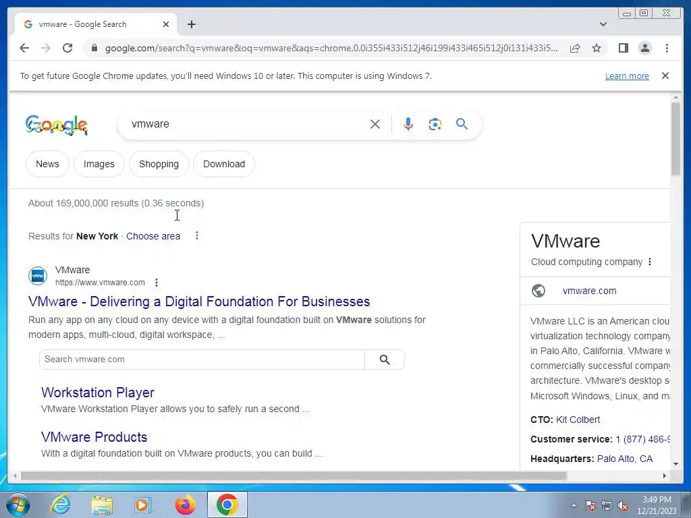Click the Chrome taskbar button
The width and height of the screenshot is (691, 518).
pyautogui.click(x=227, y=505)
